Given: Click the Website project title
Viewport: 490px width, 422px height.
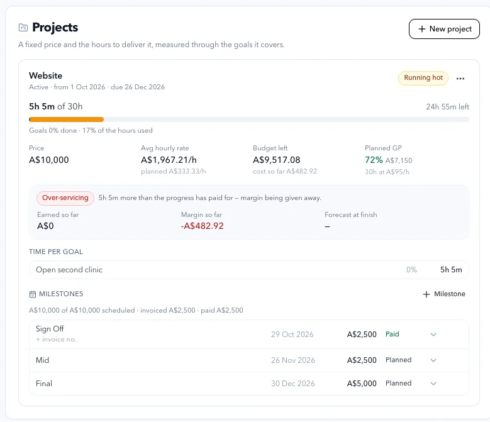Looking at the screenshot, I should tap(46, 75).
